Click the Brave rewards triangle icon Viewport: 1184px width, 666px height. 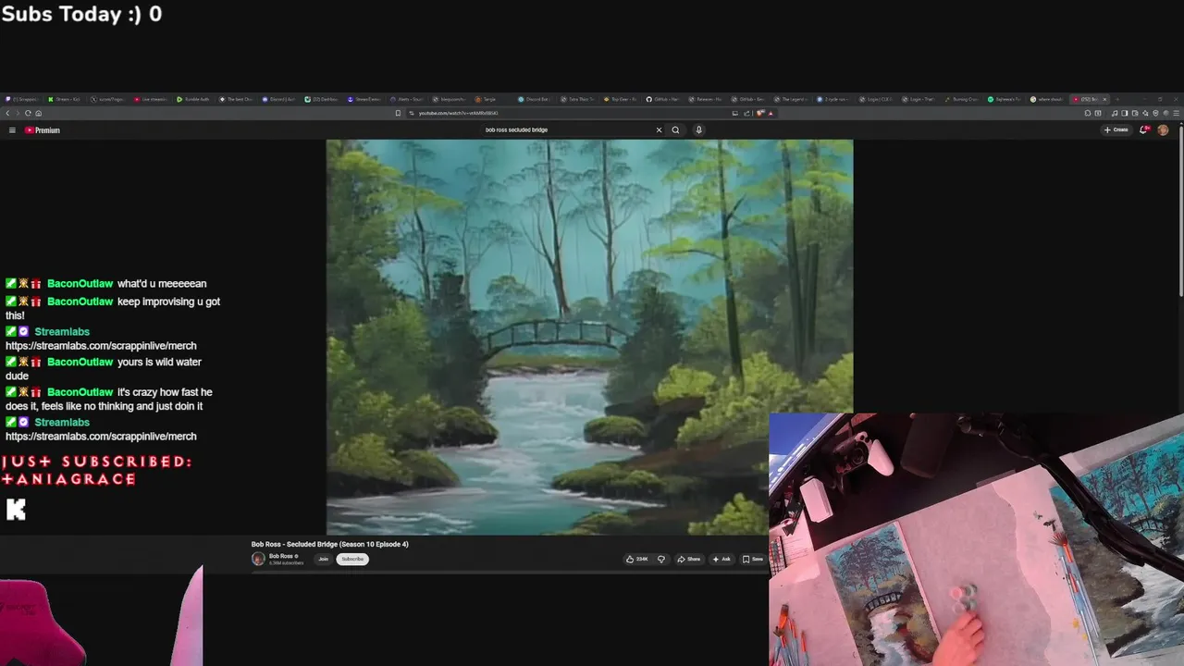coord(771,113)
